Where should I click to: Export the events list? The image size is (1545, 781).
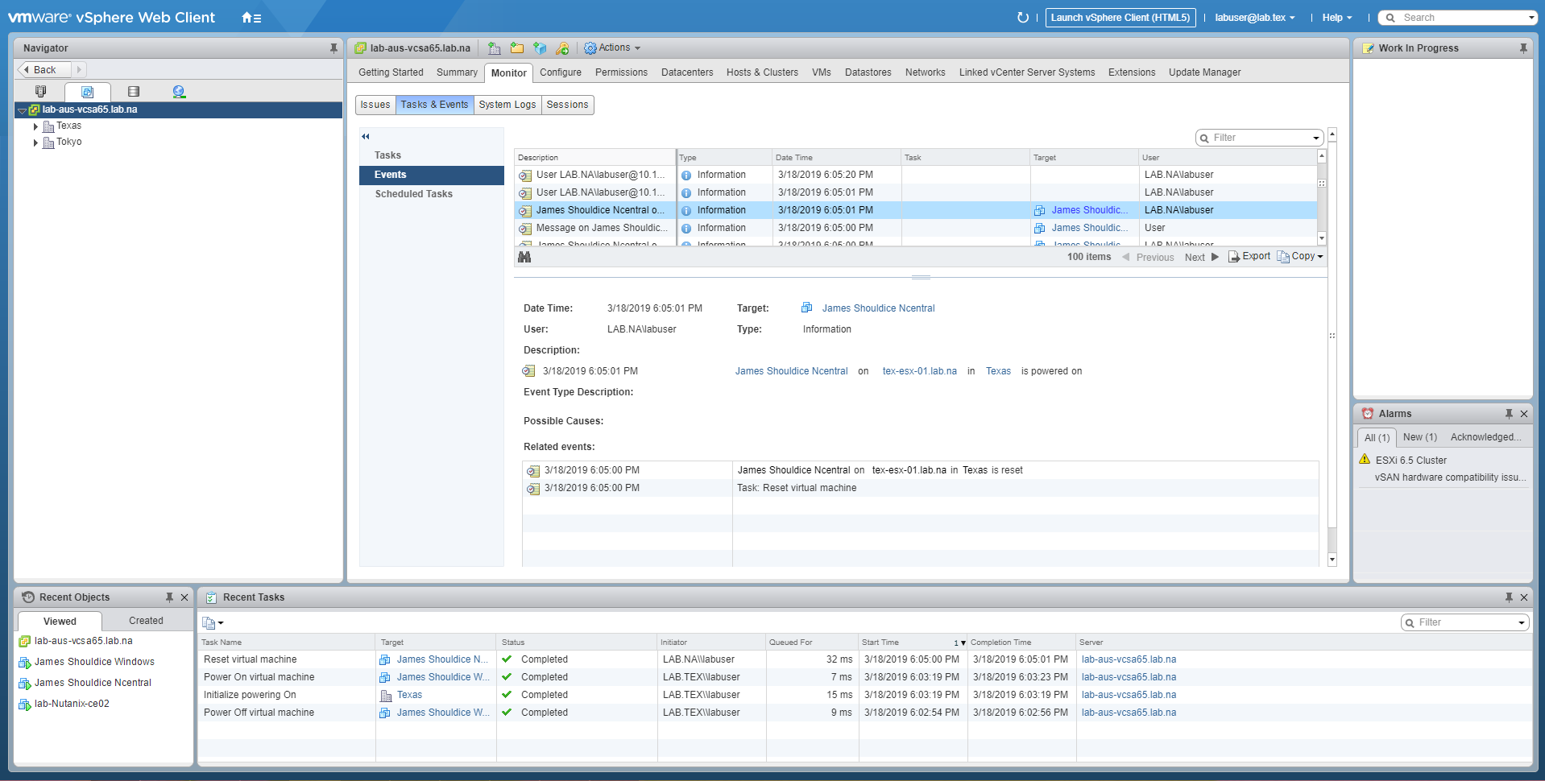click(x=1249, y=257)
